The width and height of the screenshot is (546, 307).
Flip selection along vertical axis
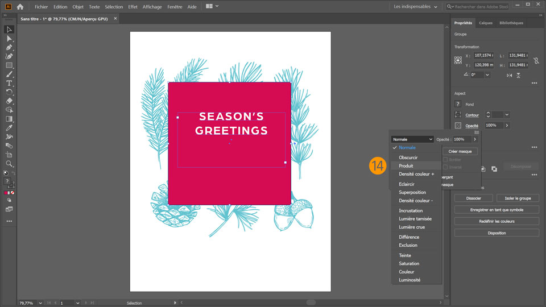519,75
